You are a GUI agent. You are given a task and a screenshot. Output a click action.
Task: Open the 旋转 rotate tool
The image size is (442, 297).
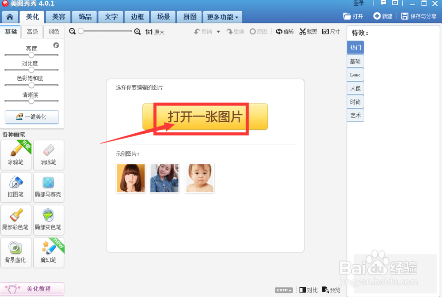point(285,32)
